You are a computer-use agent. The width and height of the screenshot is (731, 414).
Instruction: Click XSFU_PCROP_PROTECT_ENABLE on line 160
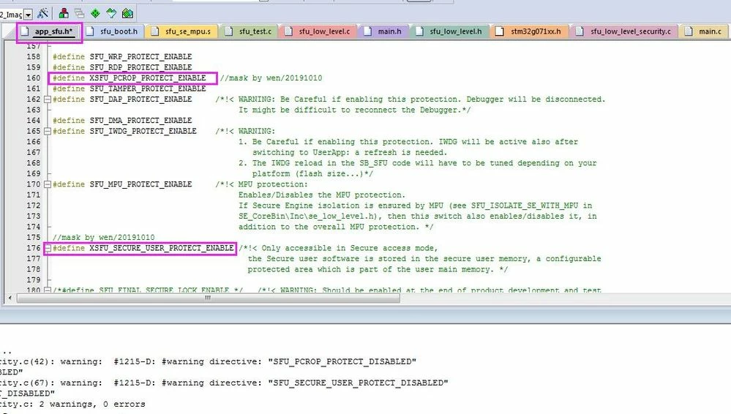click(x=148, y=78)
